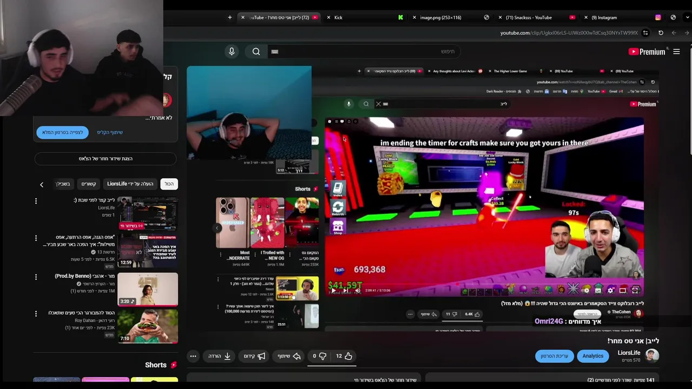Click the לצפייה בסרטון המלא watch full video button

click(x=63, y=132)
